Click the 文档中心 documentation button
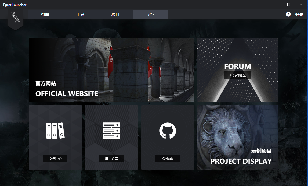 point(55,159)
